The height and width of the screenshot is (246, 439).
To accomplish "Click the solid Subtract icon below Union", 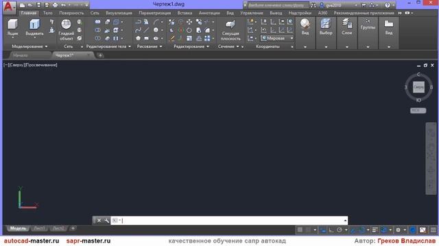I will [x=97, y=30].
